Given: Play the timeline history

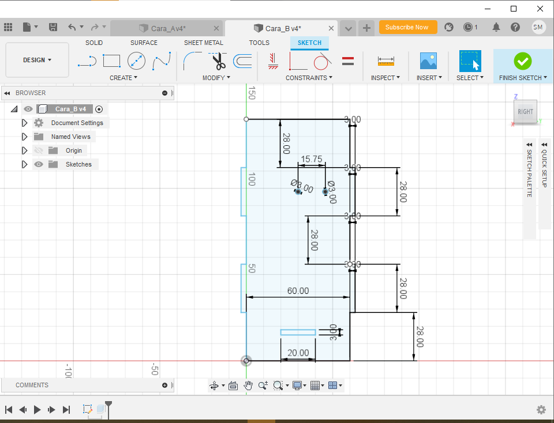Looking at the screenshot, I should (x=37, y=410).
